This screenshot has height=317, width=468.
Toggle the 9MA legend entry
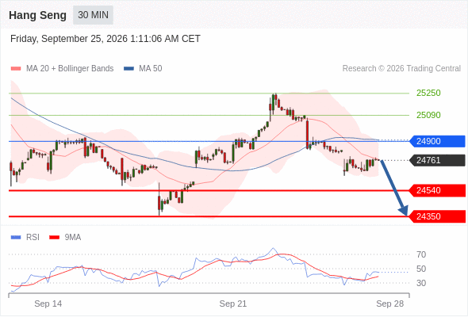pos(65,238)
